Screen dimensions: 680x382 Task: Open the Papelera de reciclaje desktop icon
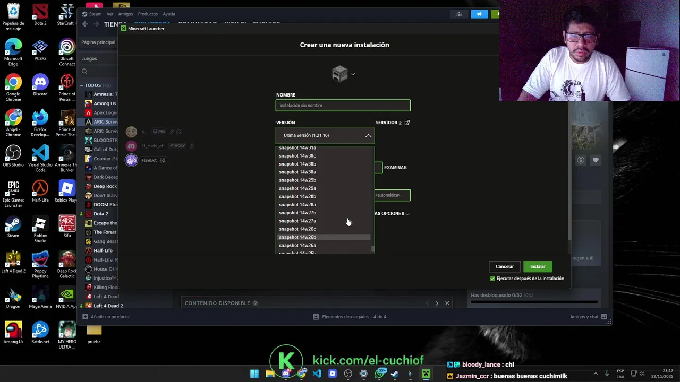click(x=13, y=17)
